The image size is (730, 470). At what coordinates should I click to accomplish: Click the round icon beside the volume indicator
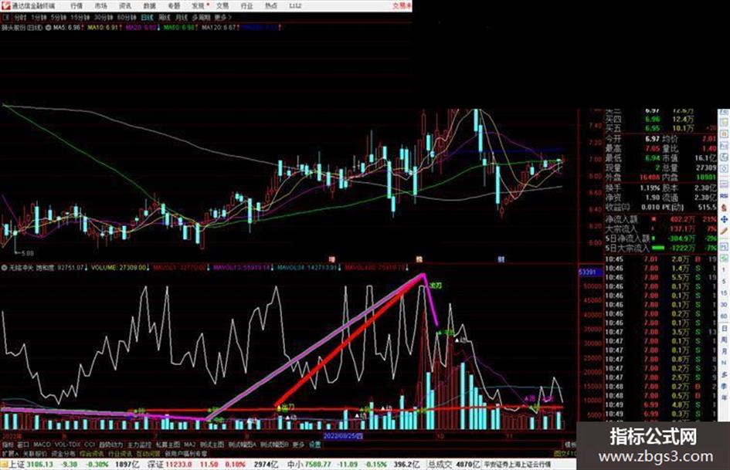[4, 268]
